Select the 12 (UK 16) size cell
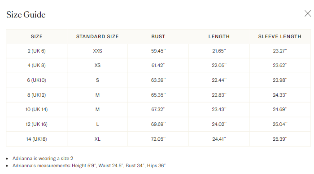314x174 pixels. pos(37,124)
